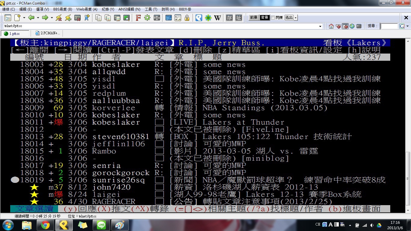Open Windows Start menu
Screen dimensions: 411x231
coord(8,225)
